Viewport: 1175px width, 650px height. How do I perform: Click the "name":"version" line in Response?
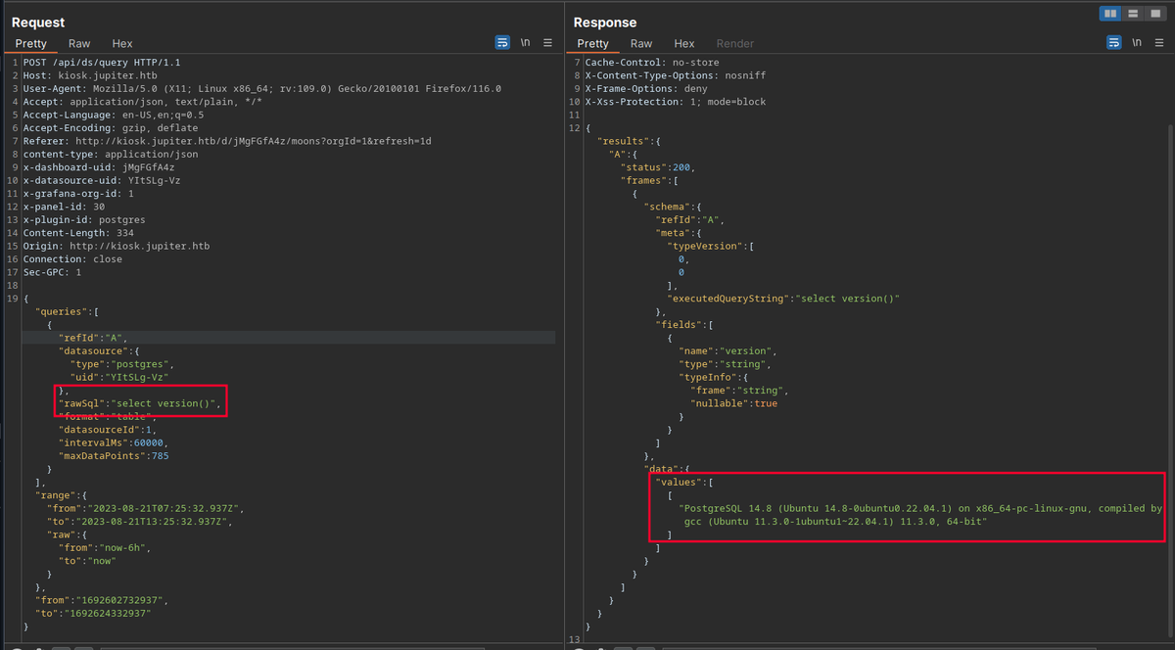(x=728, y=350)
